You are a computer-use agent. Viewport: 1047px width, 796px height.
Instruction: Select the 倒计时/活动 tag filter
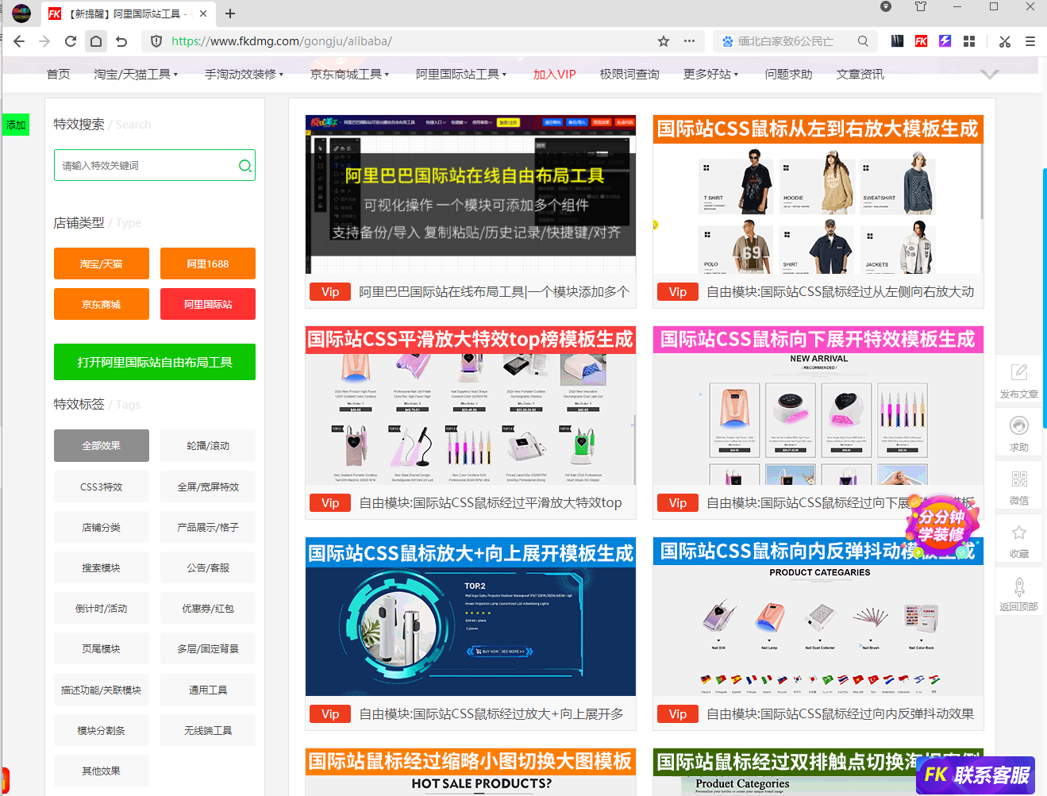(102, 608)
